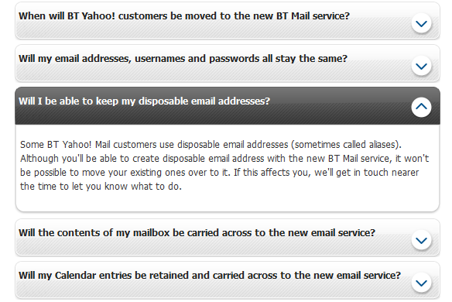
Task: Click "Will I be able to keep my disposable" title
Action: coord(144,101)
